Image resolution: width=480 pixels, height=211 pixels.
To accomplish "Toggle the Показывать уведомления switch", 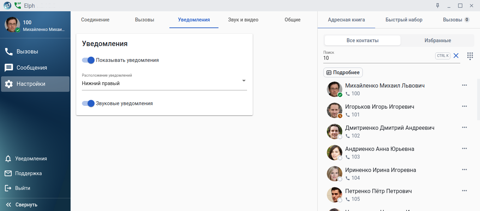I will (x=88, y=60).
